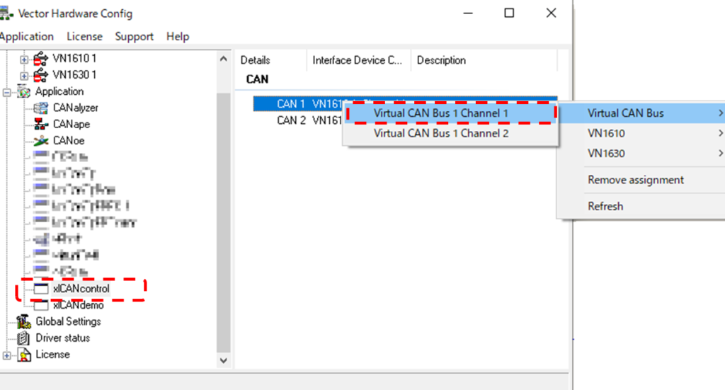
Task: Open Driver status icon in tree
Action: tap(24, 338)
